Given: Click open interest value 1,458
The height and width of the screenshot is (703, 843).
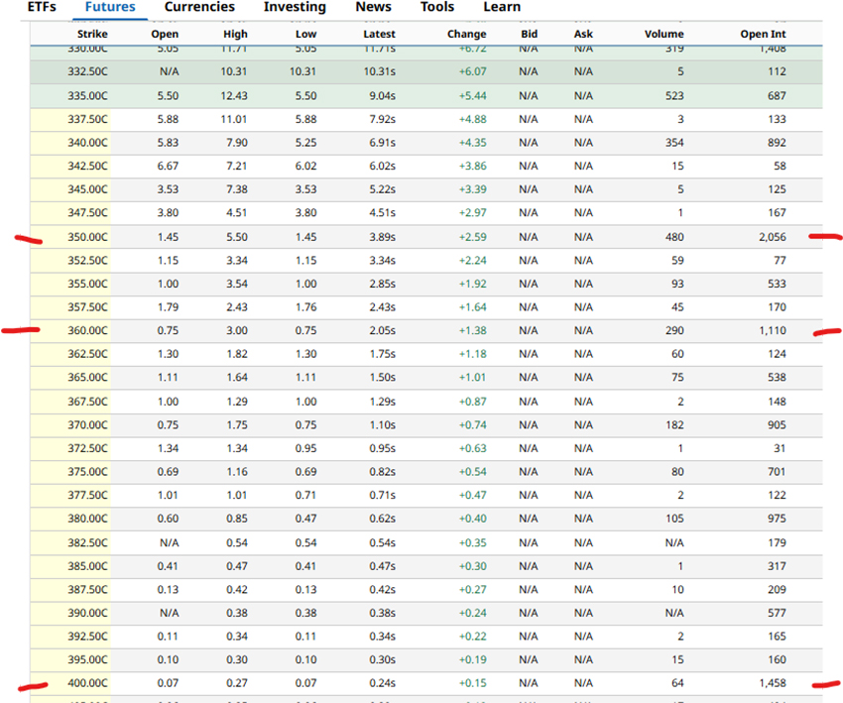Looking at the screenshot, I should click(x=773, y=683).
